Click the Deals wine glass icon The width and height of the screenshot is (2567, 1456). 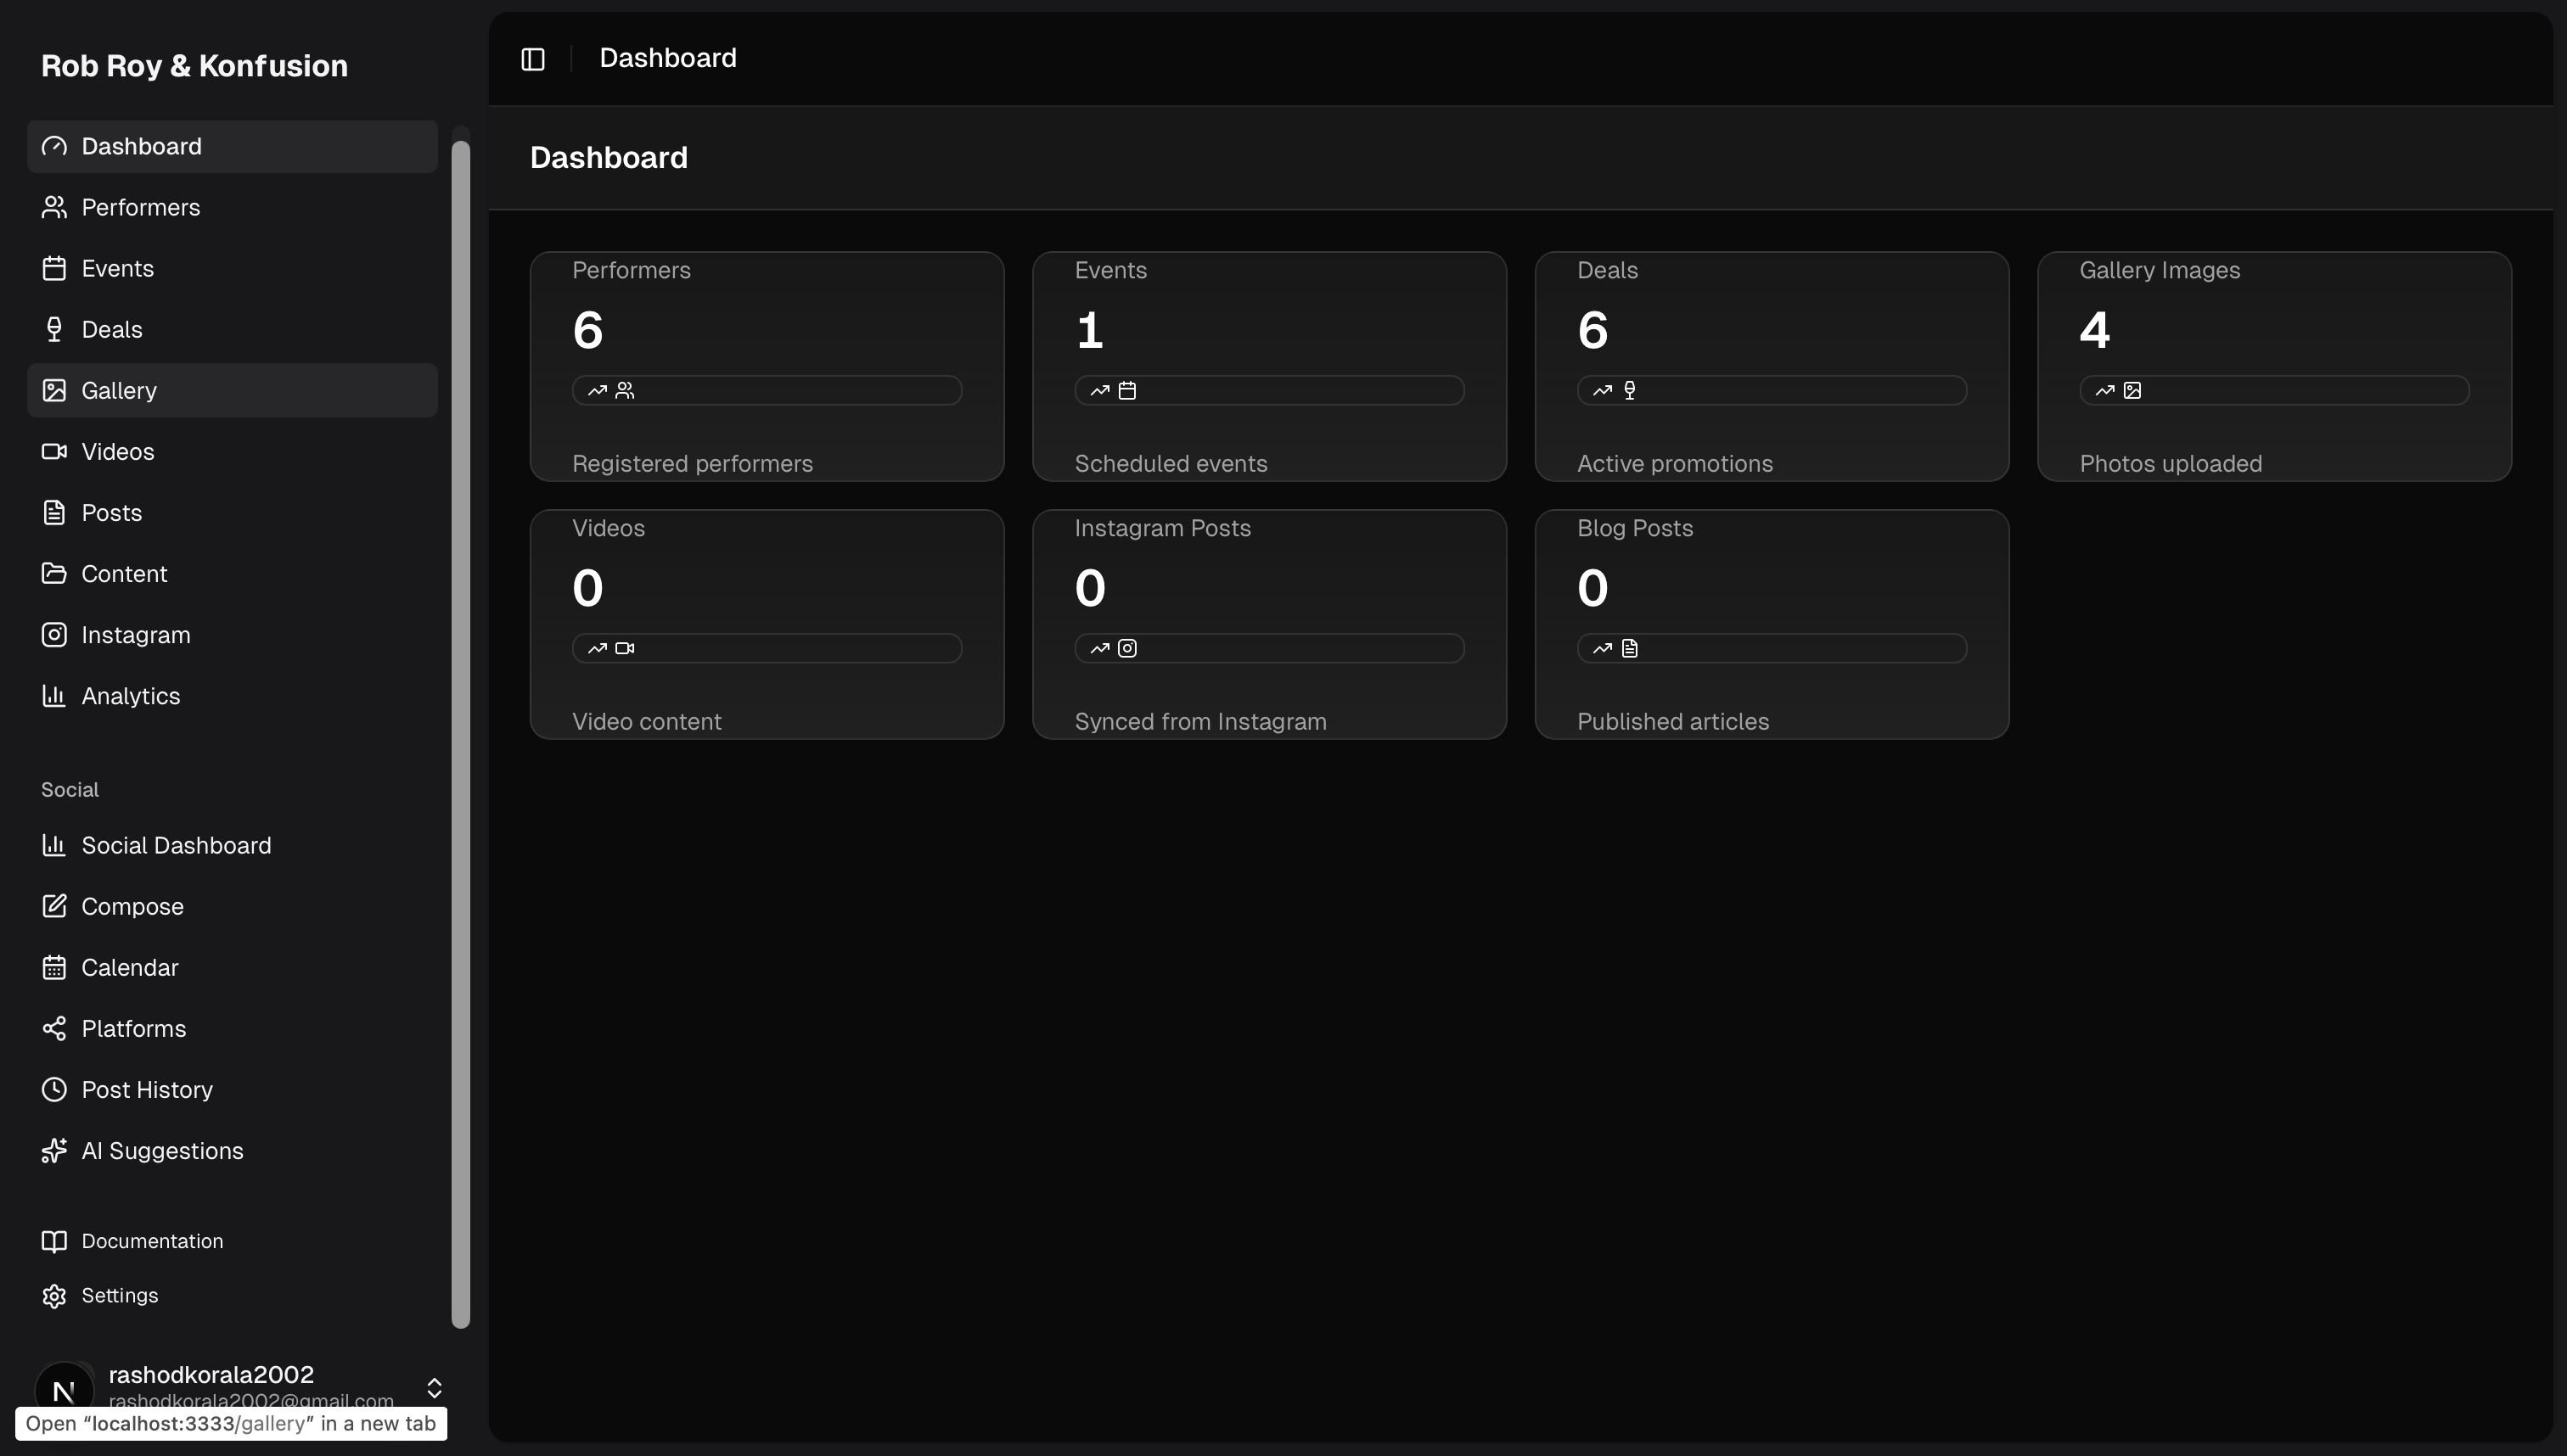pyautogui.click(x=54, y=329)
